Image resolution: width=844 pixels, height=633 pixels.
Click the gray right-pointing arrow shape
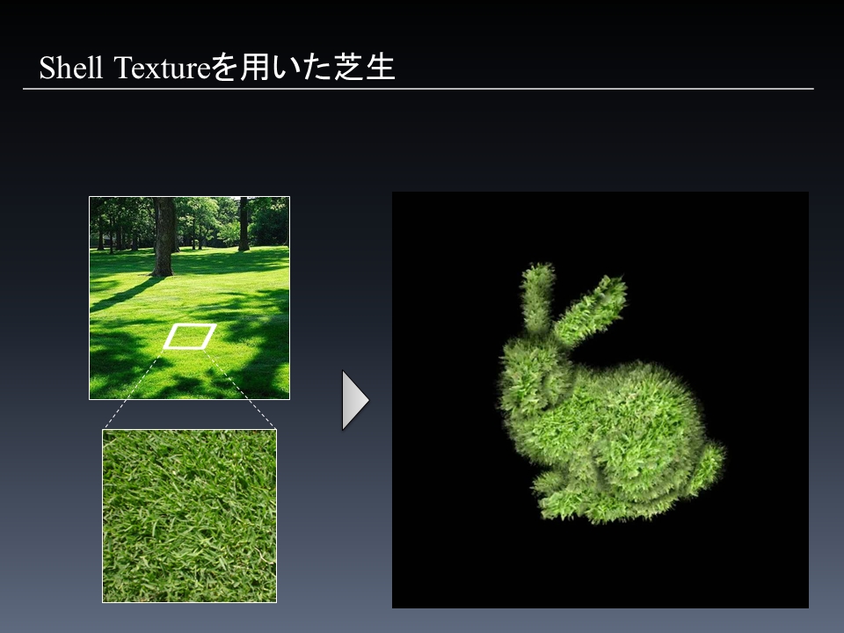[356, 400]
